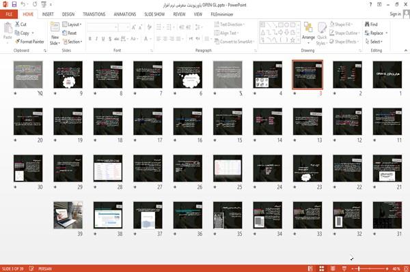Expand the Select dropdown in Editing
The image size is (410, 272).
point(374,42)
